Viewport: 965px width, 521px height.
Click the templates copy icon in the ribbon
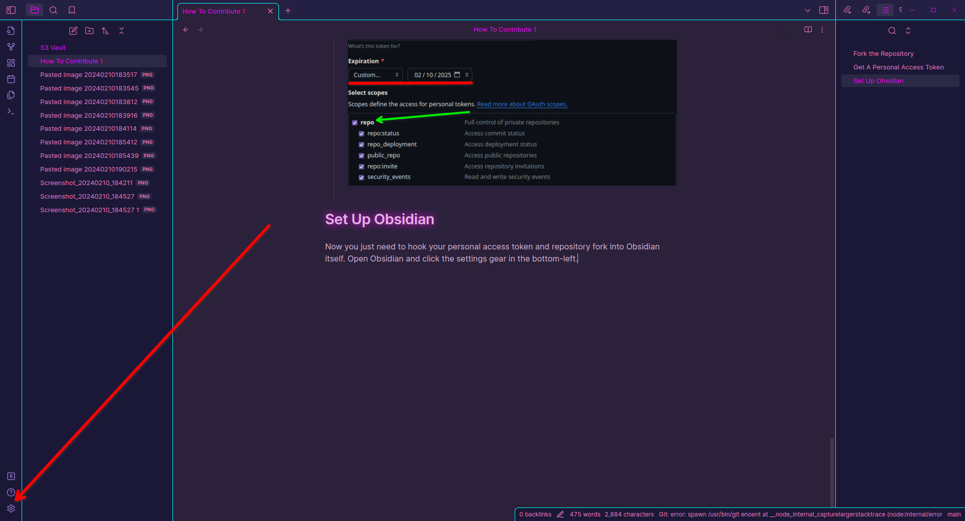[x=11, y=95]
